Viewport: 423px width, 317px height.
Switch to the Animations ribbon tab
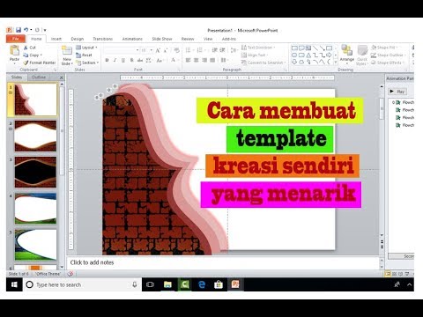click(132, 39)
